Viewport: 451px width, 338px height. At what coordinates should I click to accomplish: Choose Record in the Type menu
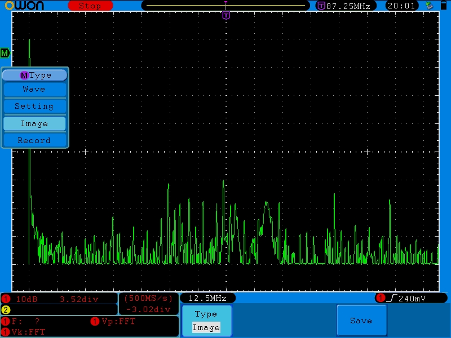click(34, 140)
